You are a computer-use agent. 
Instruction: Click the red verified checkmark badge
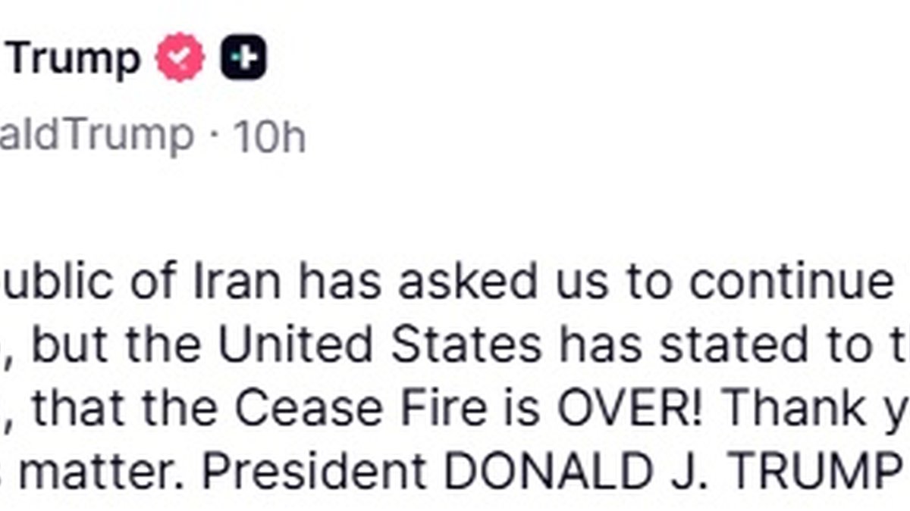click(180, 58)
